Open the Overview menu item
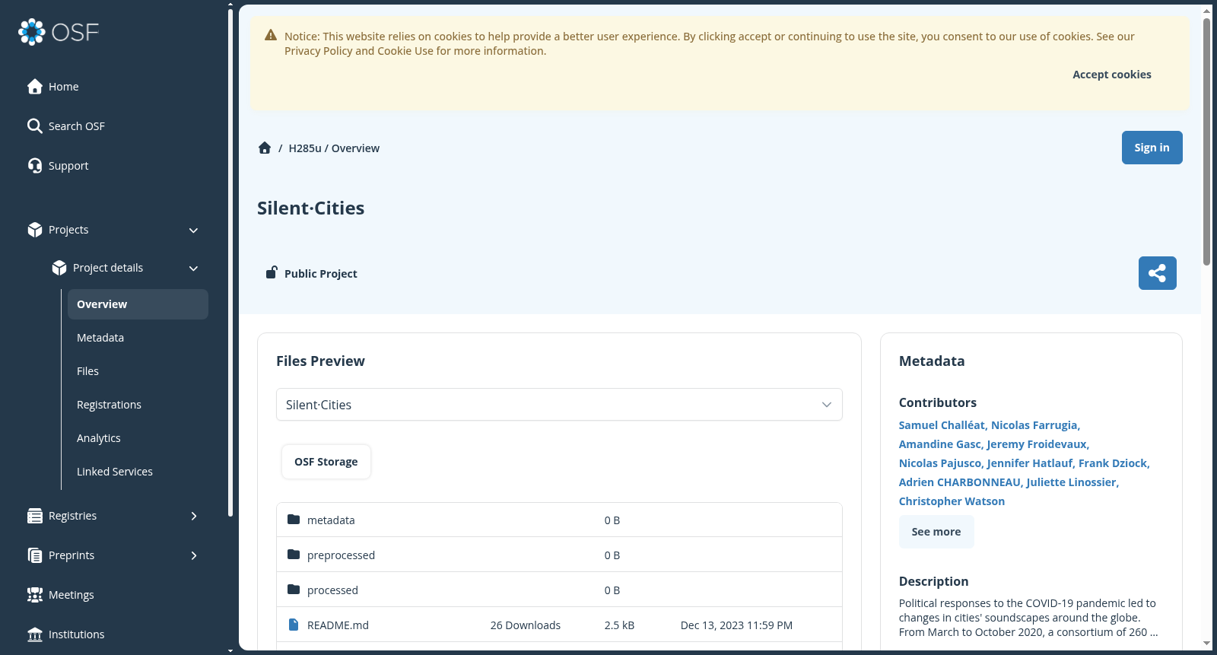 (x=138, y=304)
